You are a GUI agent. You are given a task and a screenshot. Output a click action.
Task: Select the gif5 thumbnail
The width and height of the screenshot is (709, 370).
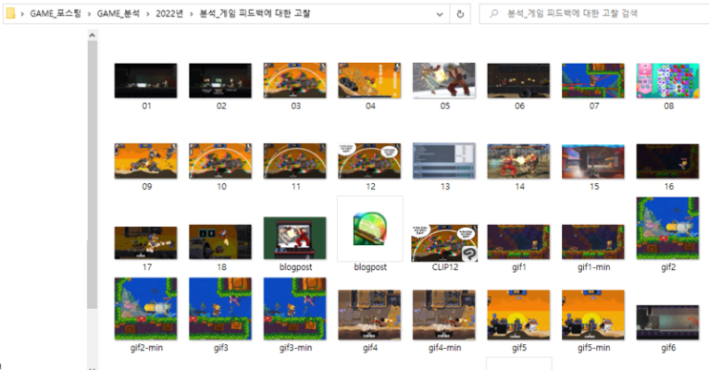(x=519, y=315)
